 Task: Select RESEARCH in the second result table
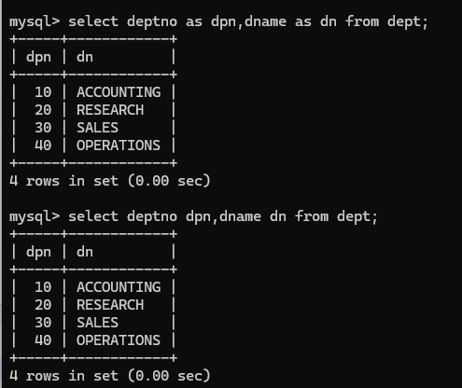[x=110, y=305]
